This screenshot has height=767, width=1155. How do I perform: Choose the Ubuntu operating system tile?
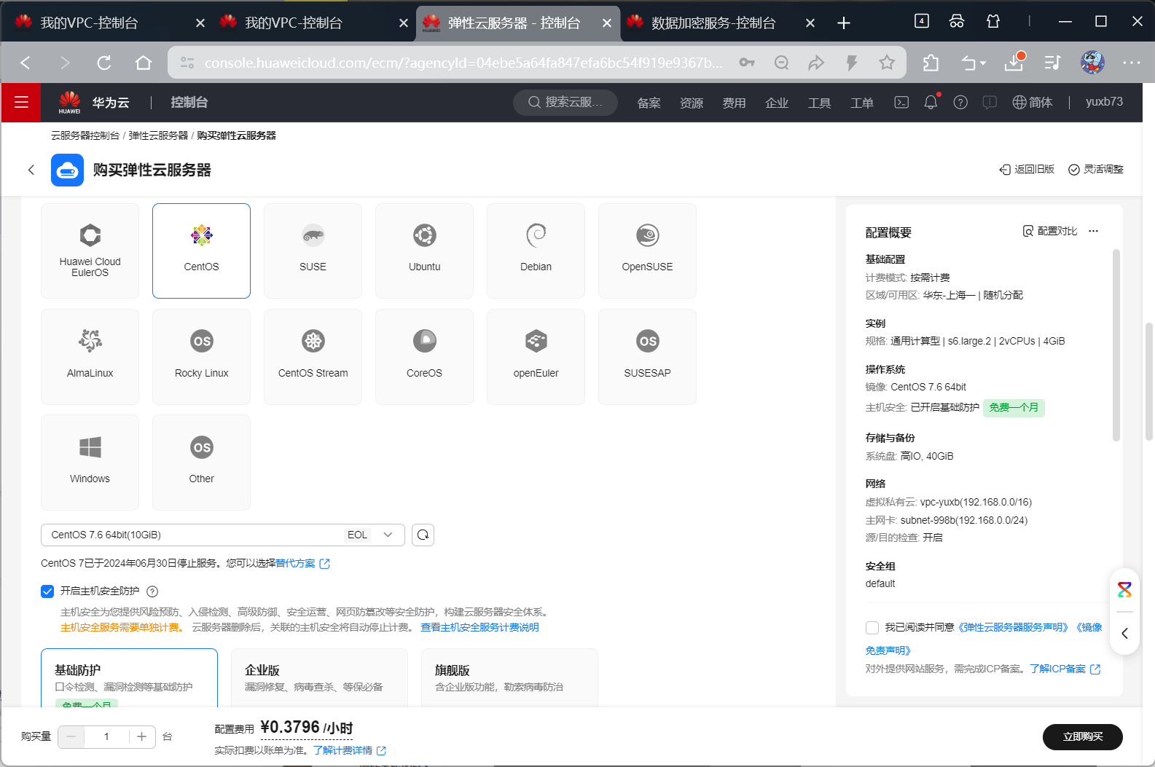click(x=424, y=251)
